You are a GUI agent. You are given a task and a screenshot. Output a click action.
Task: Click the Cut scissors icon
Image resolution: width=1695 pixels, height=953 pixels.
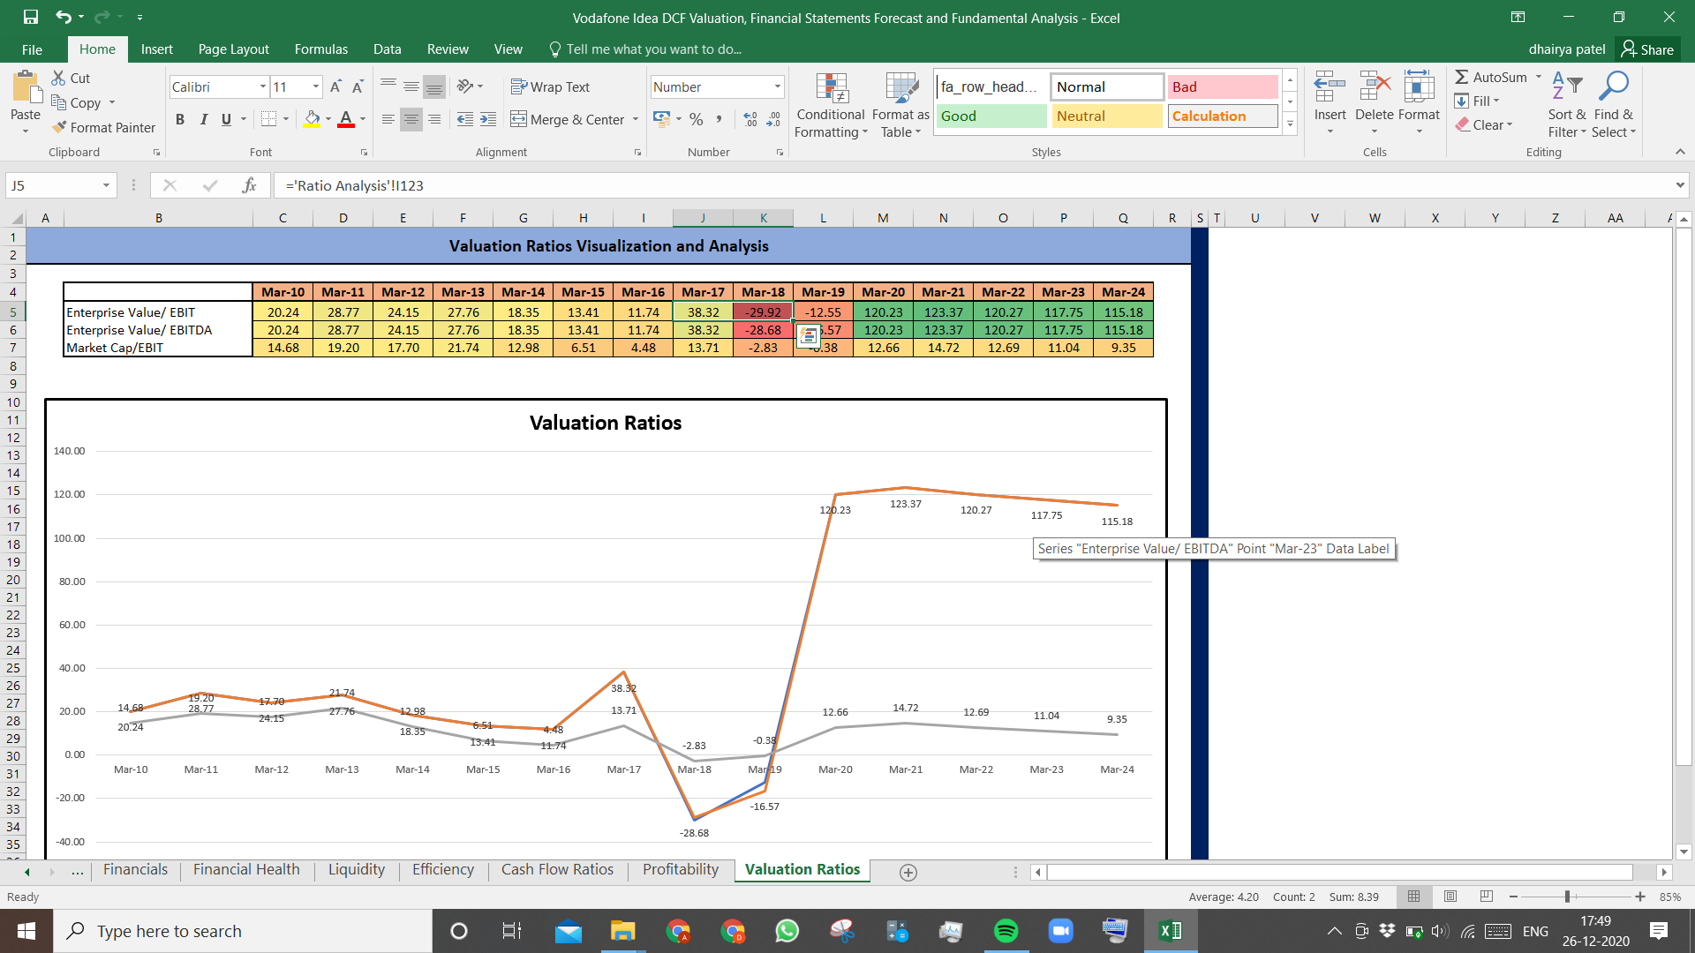click(x=59, y=78)
